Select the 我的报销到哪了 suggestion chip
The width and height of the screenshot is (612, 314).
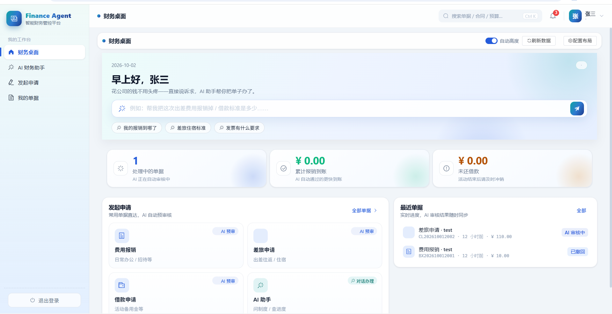pos(137,128)
